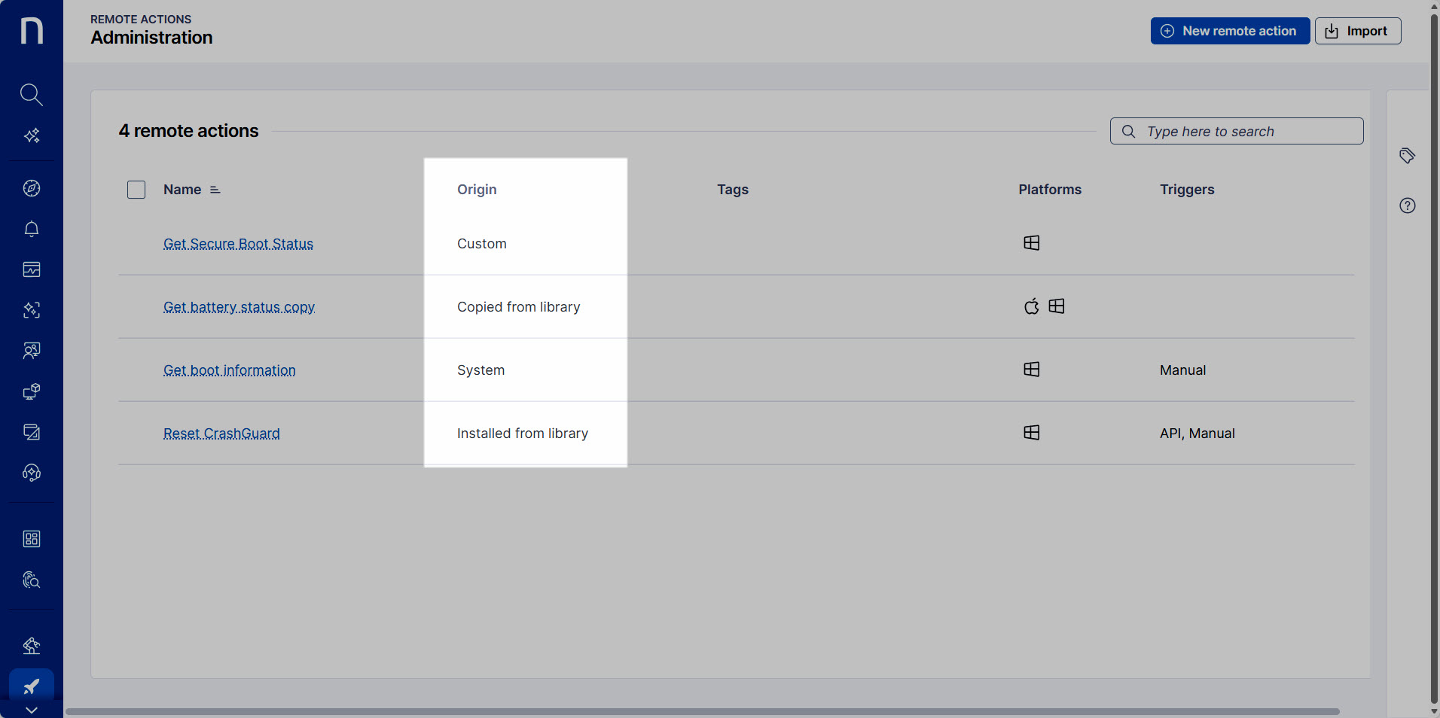Expand sidebar with bottom chevron arrow
This screenshot has width=1440, height=718.
31,710
